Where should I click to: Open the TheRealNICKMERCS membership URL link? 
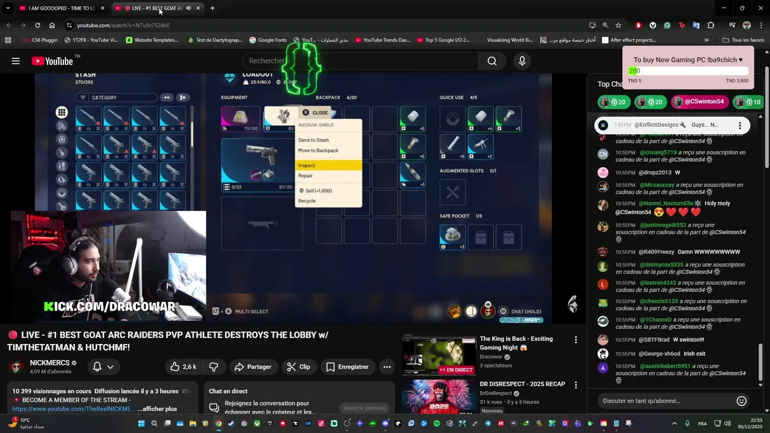[73, 409]
